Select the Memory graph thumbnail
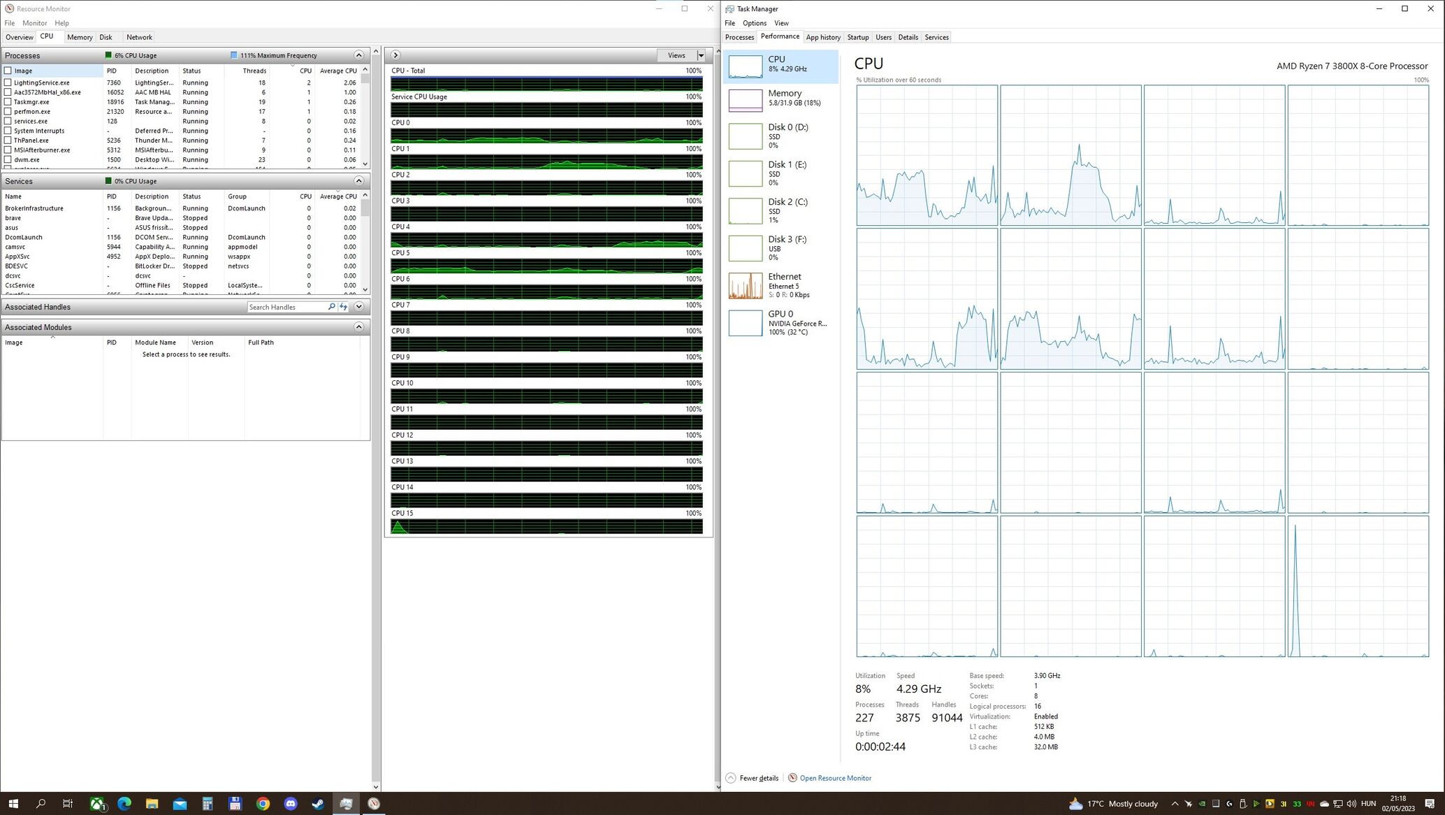Screen dimensions: 1445x815 (745, 100)
